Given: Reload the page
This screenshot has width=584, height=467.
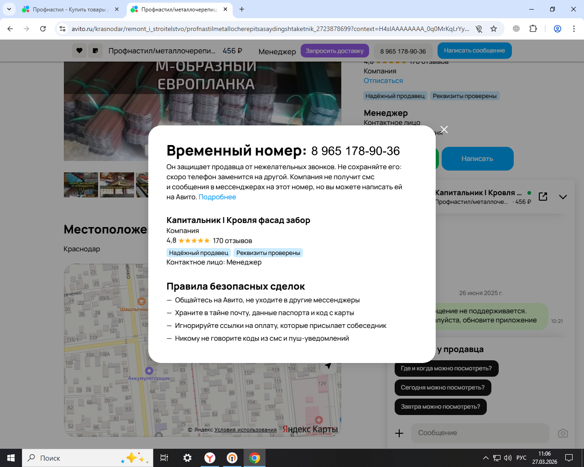Looking at the screenshot, I should [x=43, y=29].
